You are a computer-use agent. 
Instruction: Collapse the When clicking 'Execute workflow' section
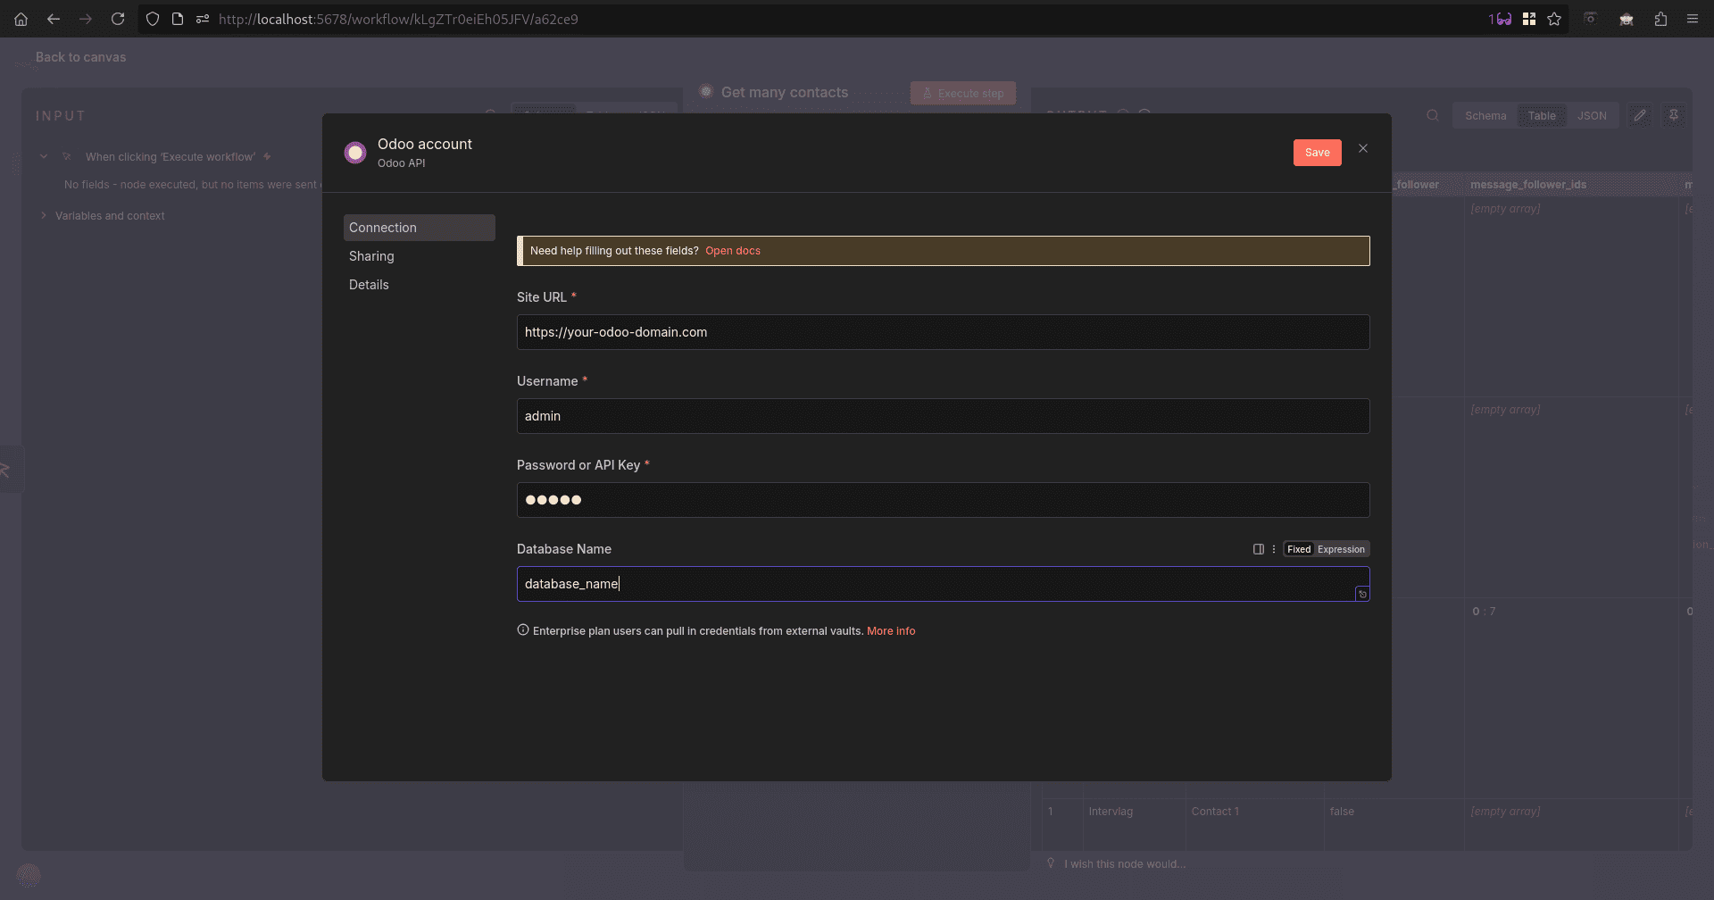tap(44, 155)
